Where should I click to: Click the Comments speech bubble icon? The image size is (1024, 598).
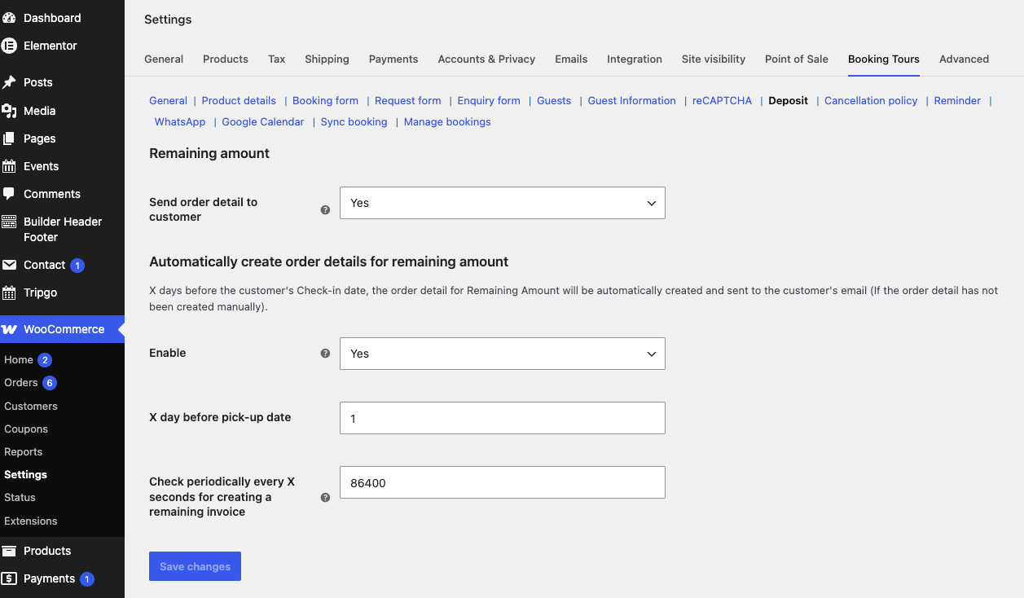10,194
